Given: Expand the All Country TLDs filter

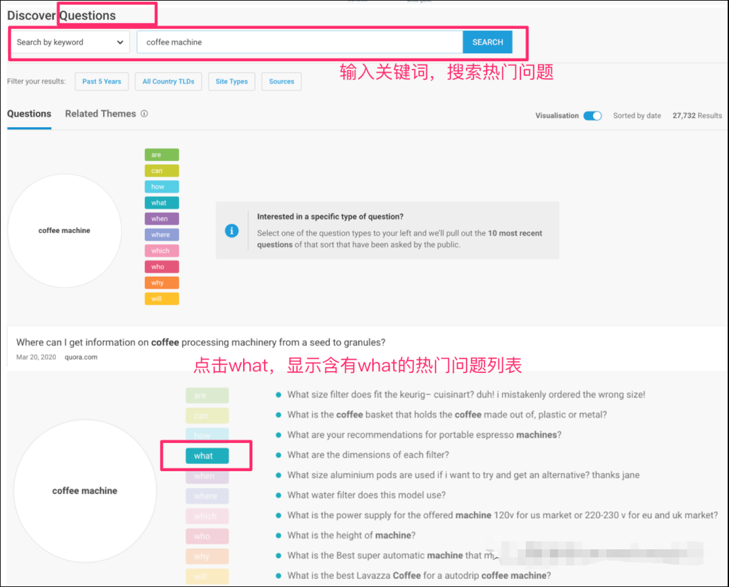Looking at the screenshot, I should [x=168, y=81].
